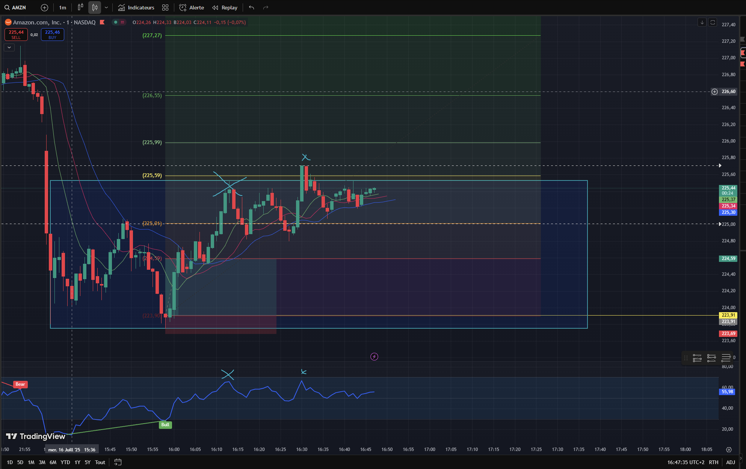Click the purple lightning event icon
Viewport: 746px width, 469px height.
click(x=374, y=356)
